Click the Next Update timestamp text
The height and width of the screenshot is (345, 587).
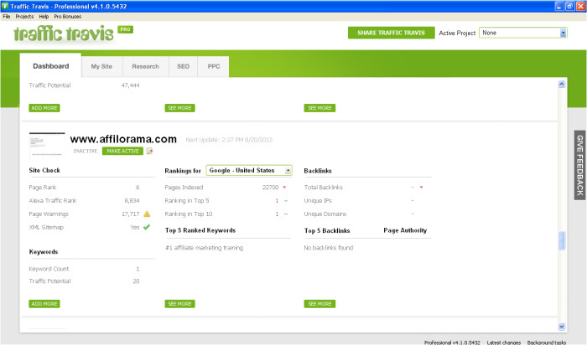pos(229,140)
